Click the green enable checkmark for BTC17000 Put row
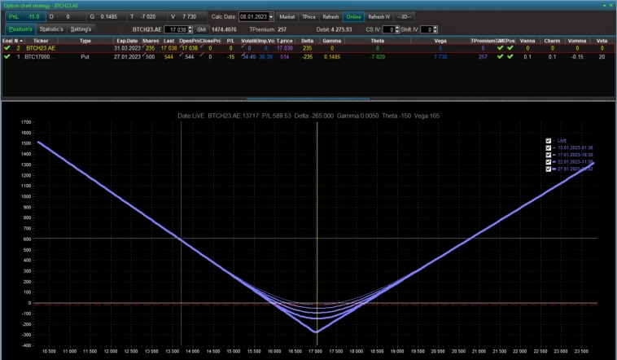The height and width of the screenshot is (360, 617). point(7,57)
